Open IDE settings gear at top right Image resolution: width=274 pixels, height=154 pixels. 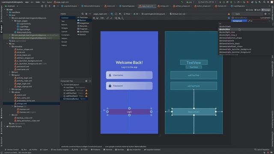pyautogui.click(x=268, y=2)
